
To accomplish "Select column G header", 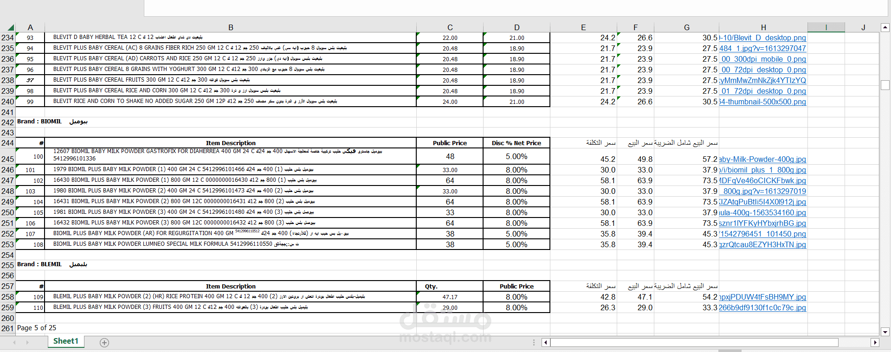I will coord(686,27).
